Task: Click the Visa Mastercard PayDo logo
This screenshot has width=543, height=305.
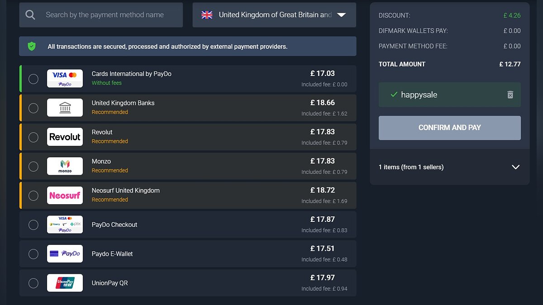Action: pyautogui.click(x=65, y=79)
